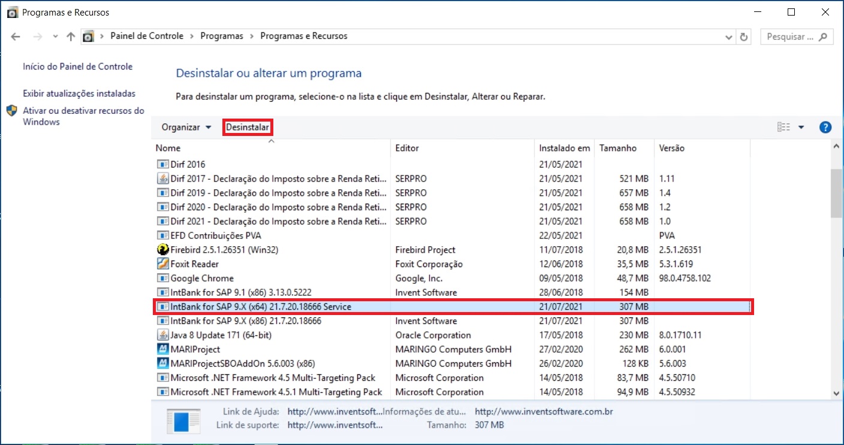
Task: Click the Pesquisar search field
Action: [797, 37]
